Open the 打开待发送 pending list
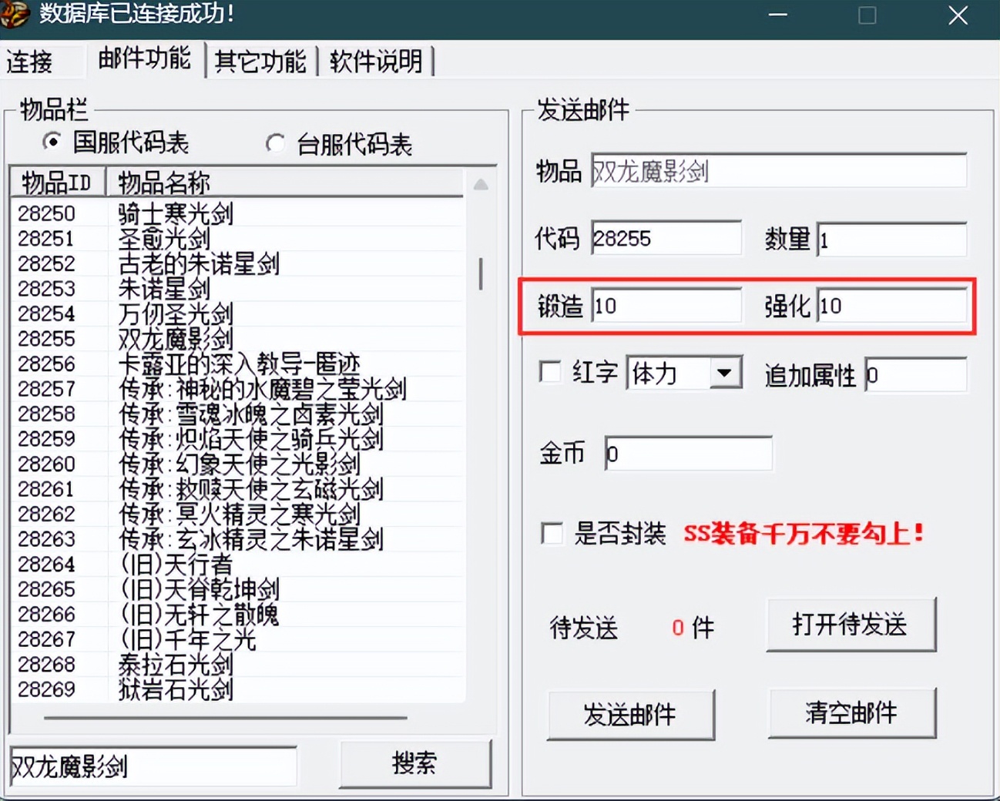This screenshot has height=801, width=1000. pyautogui.click(x=851, y=626)
